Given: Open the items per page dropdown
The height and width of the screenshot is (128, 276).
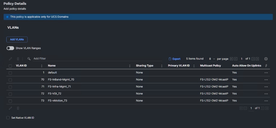Looking at the screenshot, I should click(x=212, y=59).
